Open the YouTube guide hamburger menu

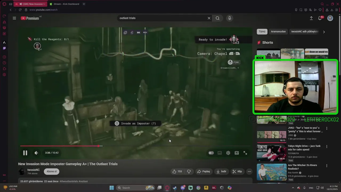(14, 18)
